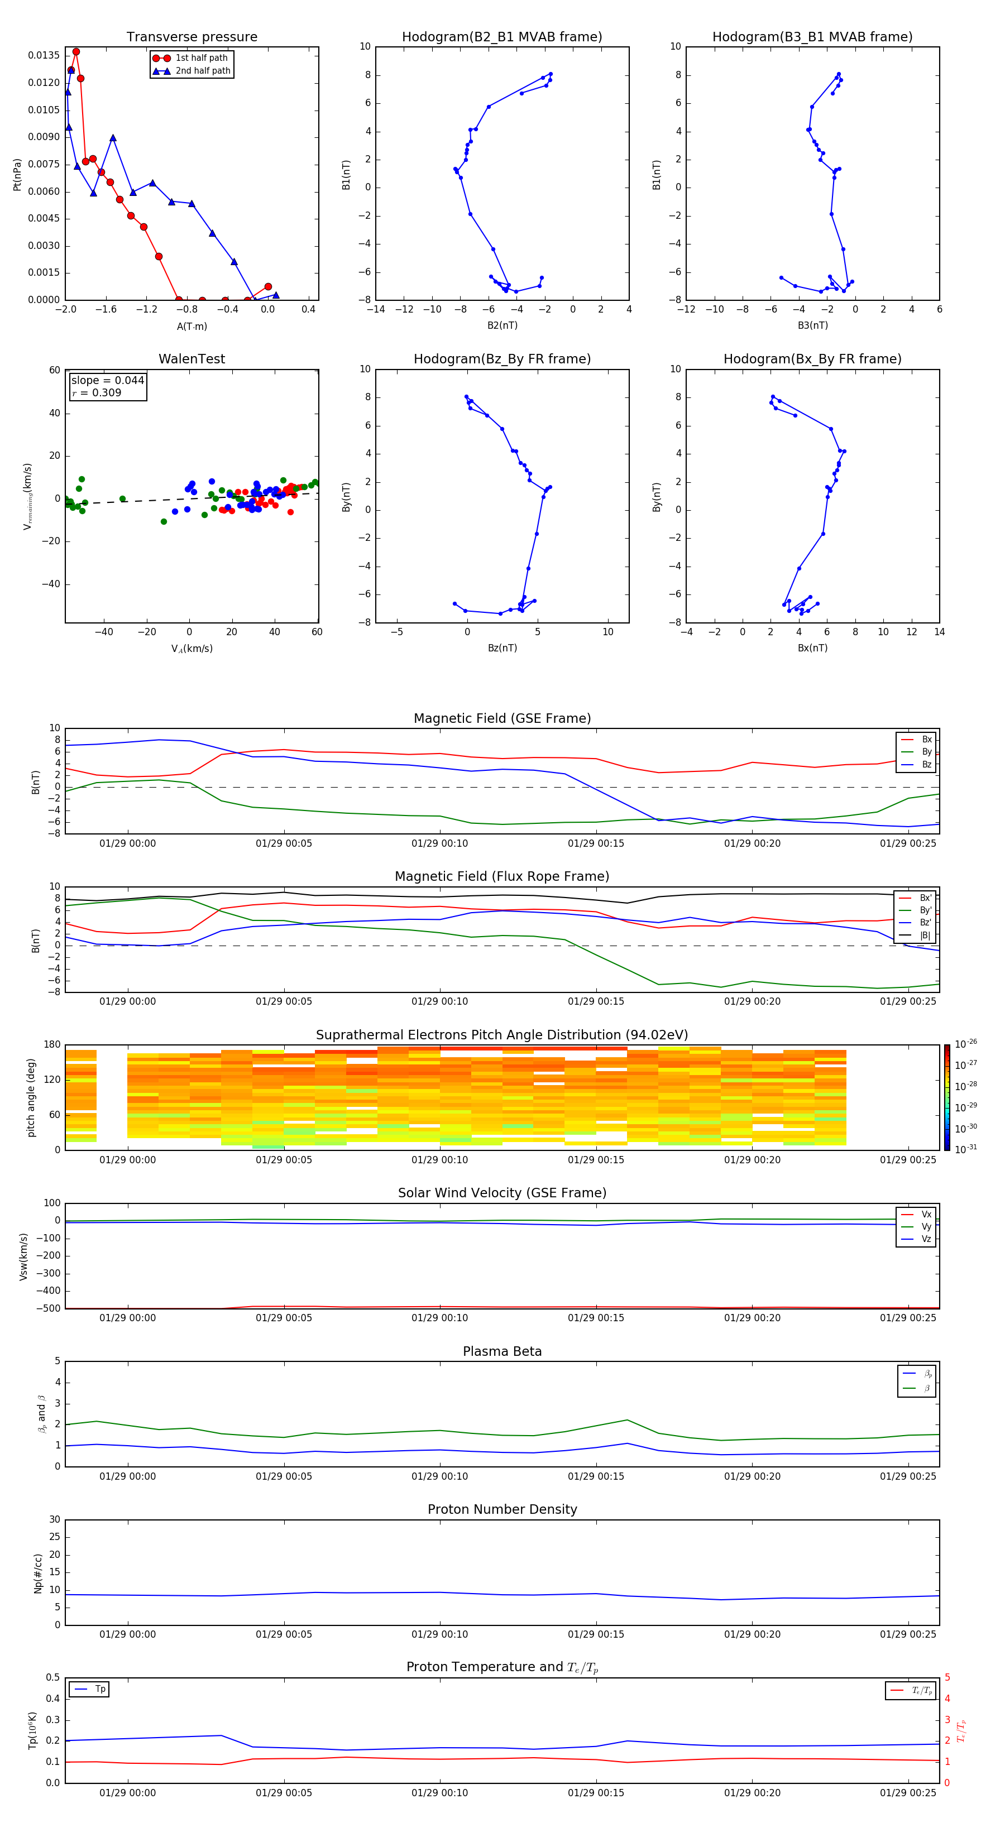Click the "V_remaining(km/s)" y-axis label
Image resolution: width=1005 pixels, height=1842 pixels.
tap(27, 496)
